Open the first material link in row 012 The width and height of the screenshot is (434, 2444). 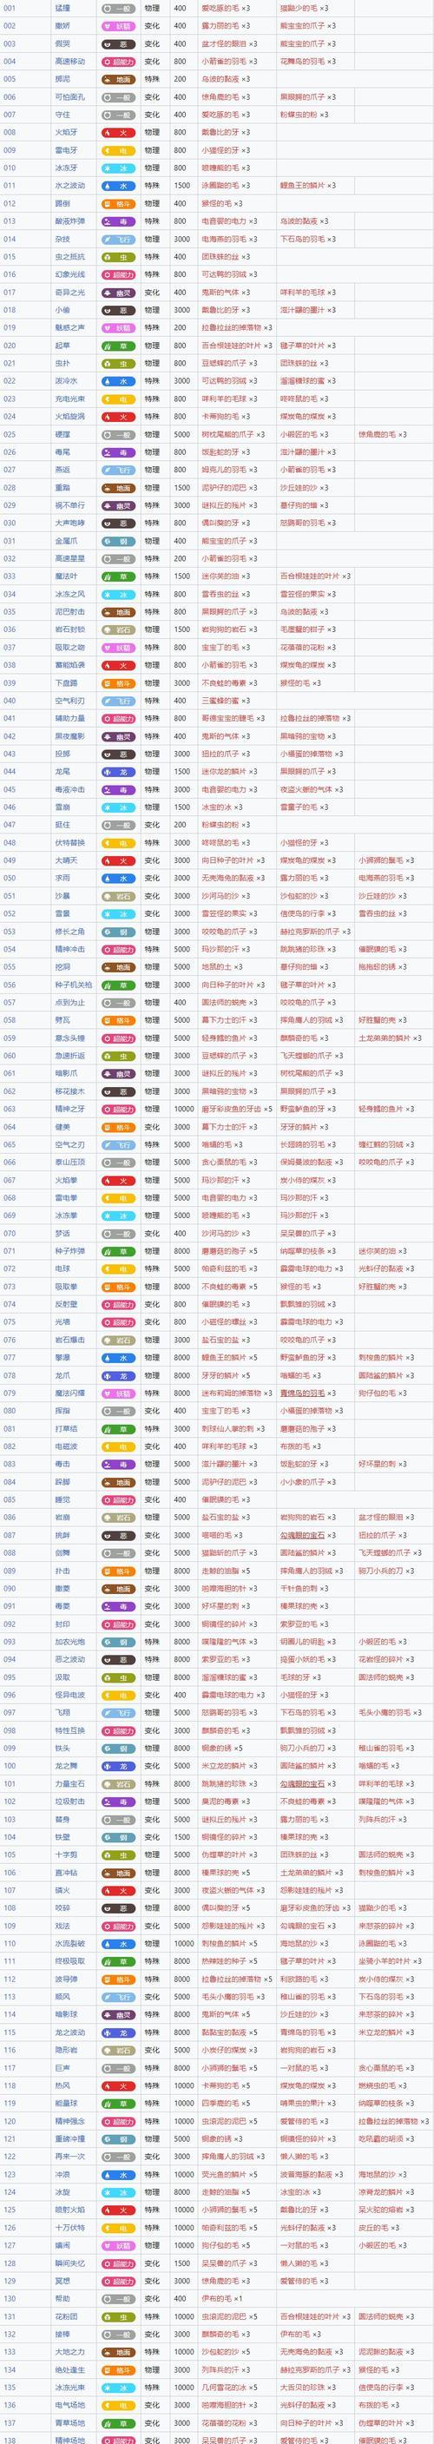(x=215, y=203)
